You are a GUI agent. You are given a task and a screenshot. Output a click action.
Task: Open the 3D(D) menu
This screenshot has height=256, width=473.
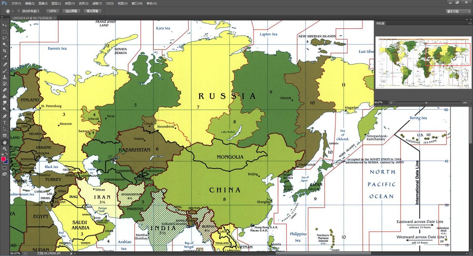pyautogui.click(x=110, y=4)
